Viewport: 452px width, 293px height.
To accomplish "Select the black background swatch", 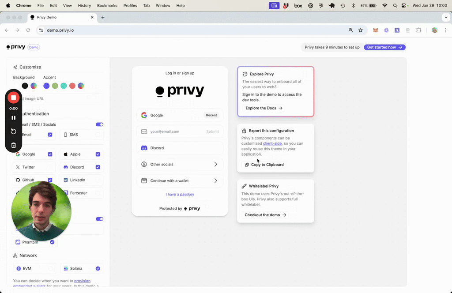I will pyautogui.click(x=25, y=86).
